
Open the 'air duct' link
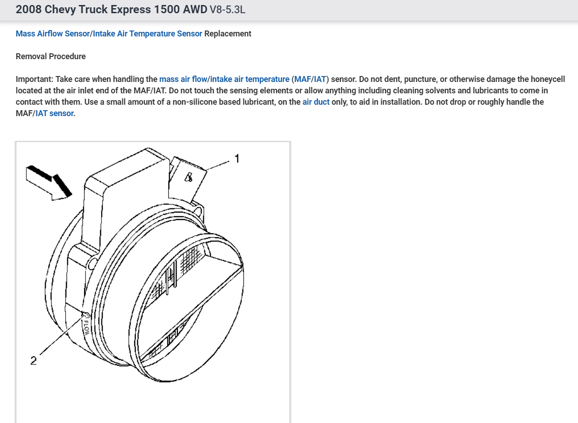[x=316, y=102]
